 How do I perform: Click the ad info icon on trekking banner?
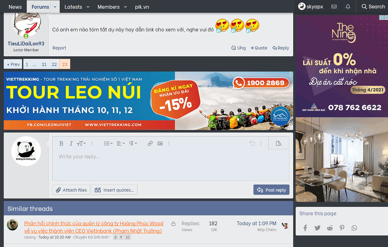point(291,74)
